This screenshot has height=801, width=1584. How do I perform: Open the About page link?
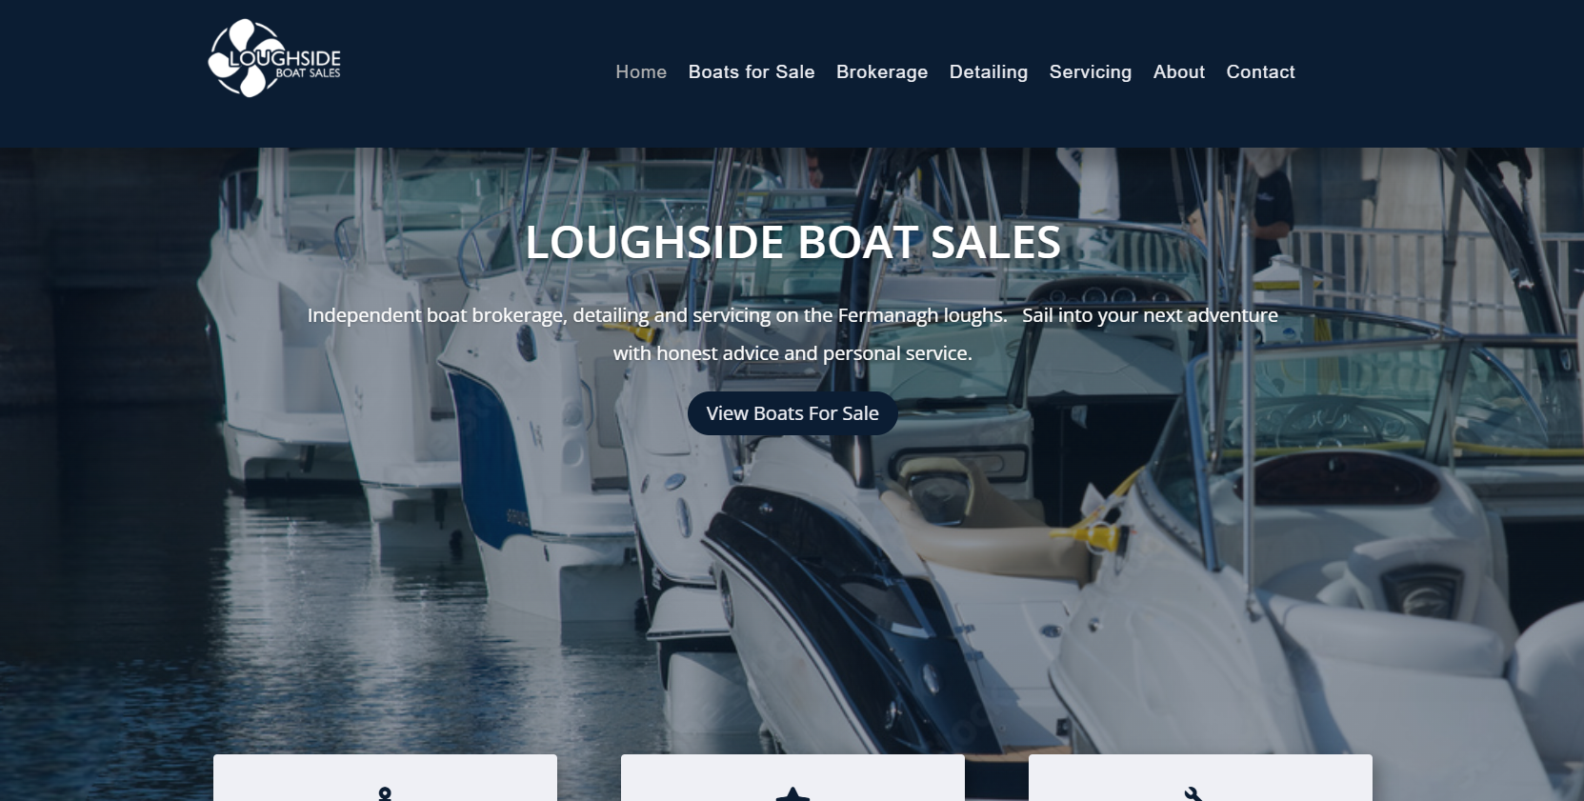1179,71
